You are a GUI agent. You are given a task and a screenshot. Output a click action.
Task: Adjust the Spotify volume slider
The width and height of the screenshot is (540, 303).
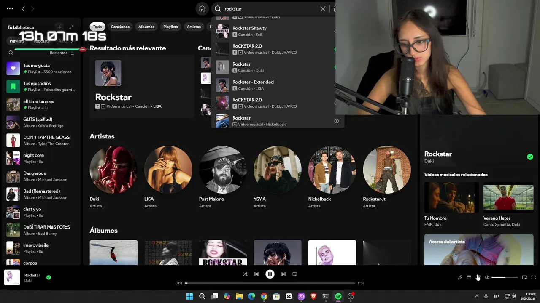[505, 278]
